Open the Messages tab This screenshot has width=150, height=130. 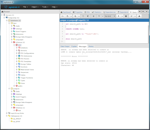pyautogui.click(x=83, y=47)
